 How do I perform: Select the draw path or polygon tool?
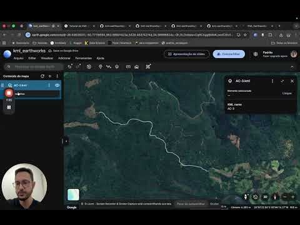109,67
